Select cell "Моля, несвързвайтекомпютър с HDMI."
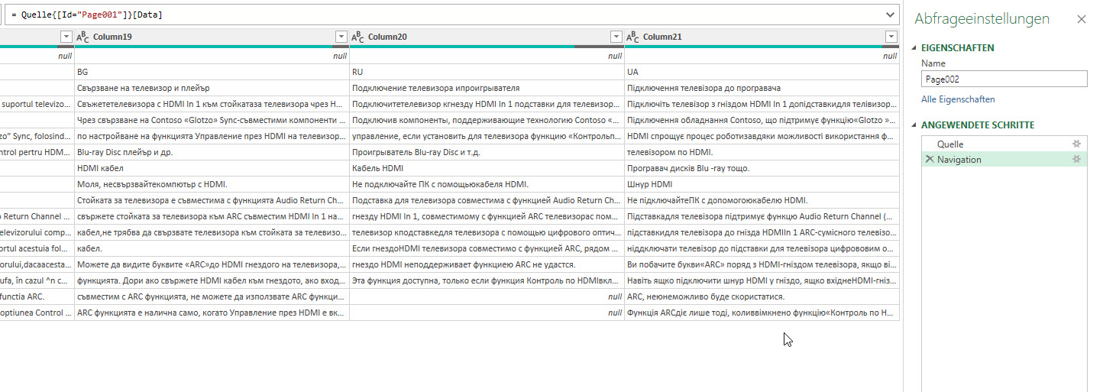Viewport: 1103px width, 392px height. click(x=212, y=184)
